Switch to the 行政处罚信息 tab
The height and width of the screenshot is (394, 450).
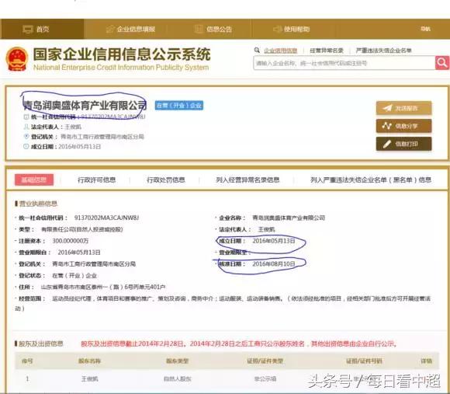(x=166, y=180)
